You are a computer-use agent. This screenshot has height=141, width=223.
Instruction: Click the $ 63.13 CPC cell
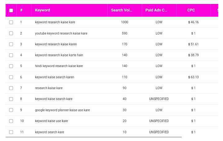pyautogui.click(x=193, y=77)
